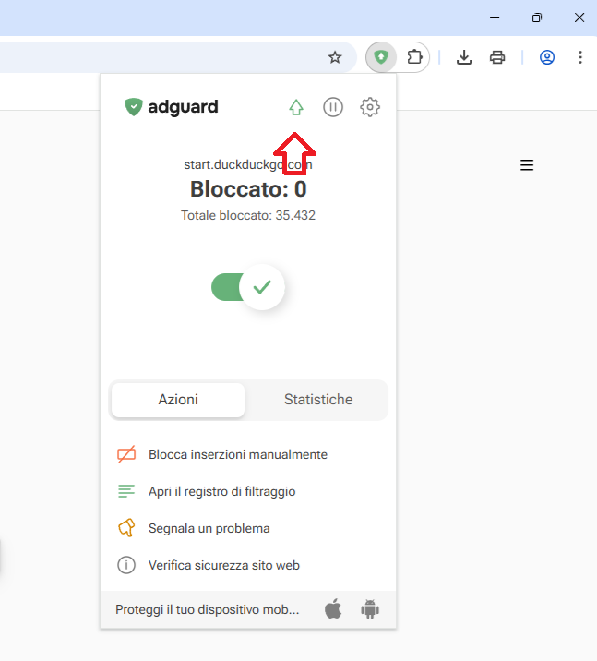This screenshot has width=597, height=661.
Task: Click the info circle security check icon
Action: (126, 565)
